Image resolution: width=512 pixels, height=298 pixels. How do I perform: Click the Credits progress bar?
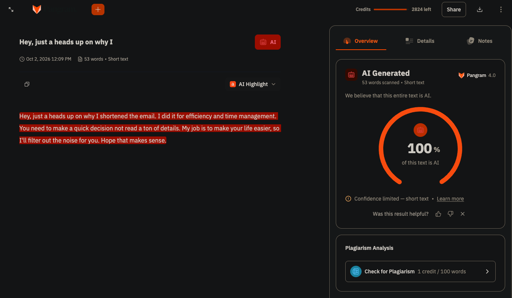click(x=390, y=9)
